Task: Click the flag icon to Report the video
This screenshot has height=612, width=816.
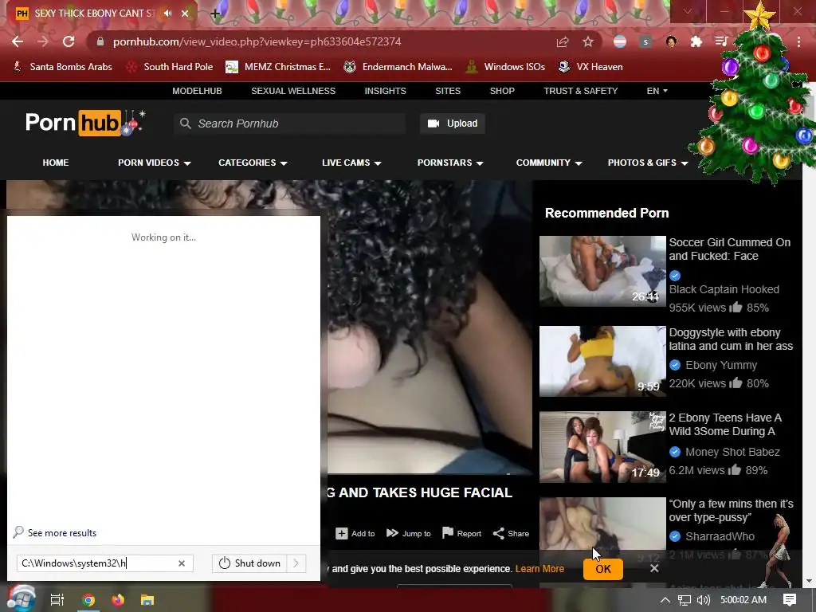Action: (448, 532)
